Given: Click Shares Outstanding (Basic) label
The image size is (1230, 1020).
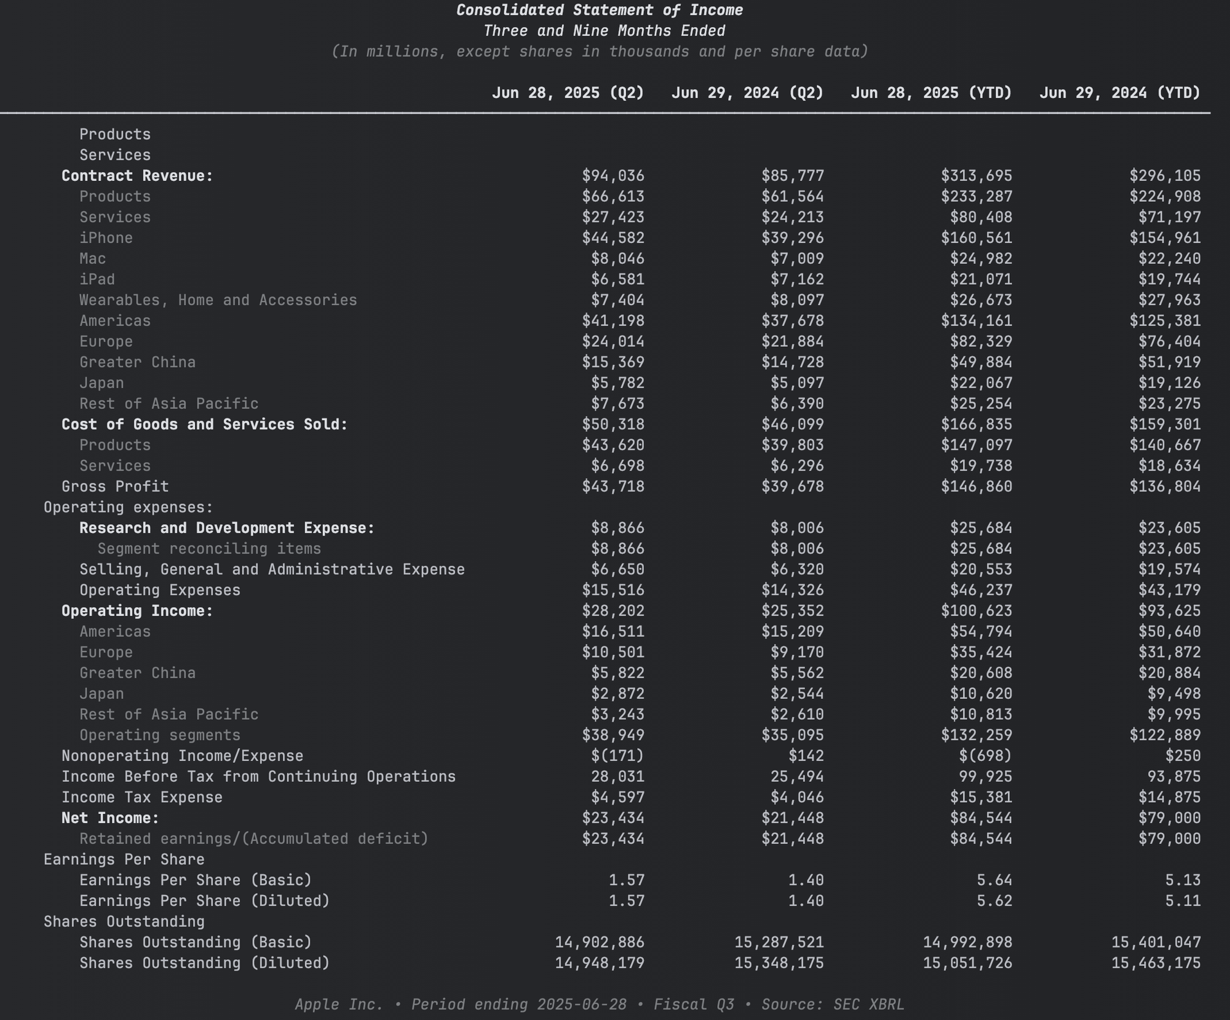Looking at the screenshot, I should click(196, 942).
